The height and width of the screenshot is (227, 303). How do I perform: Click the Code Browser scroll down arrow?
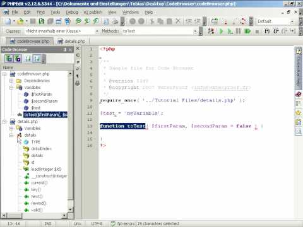(70, 209)
